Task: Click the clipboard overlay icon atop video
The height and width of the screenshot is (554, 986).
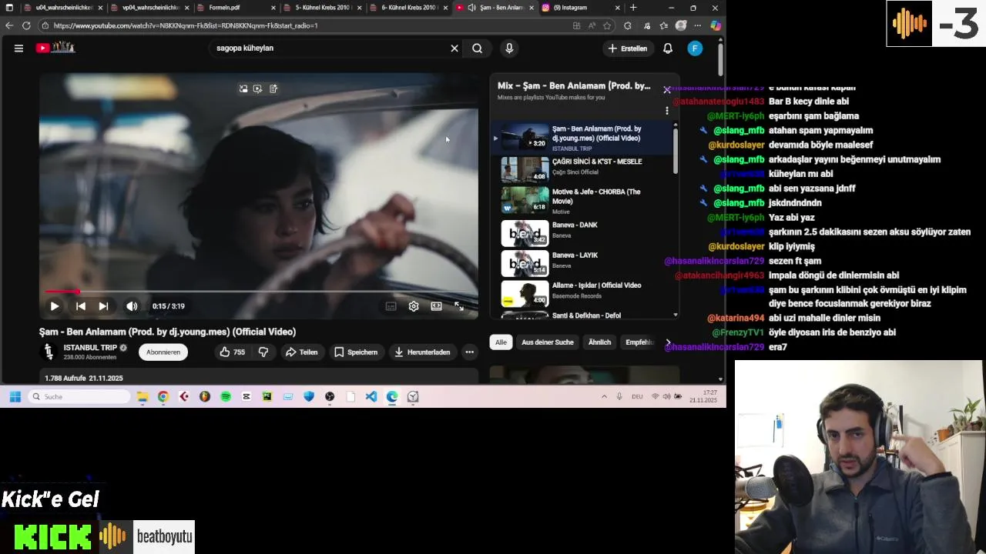Action: 273,89
